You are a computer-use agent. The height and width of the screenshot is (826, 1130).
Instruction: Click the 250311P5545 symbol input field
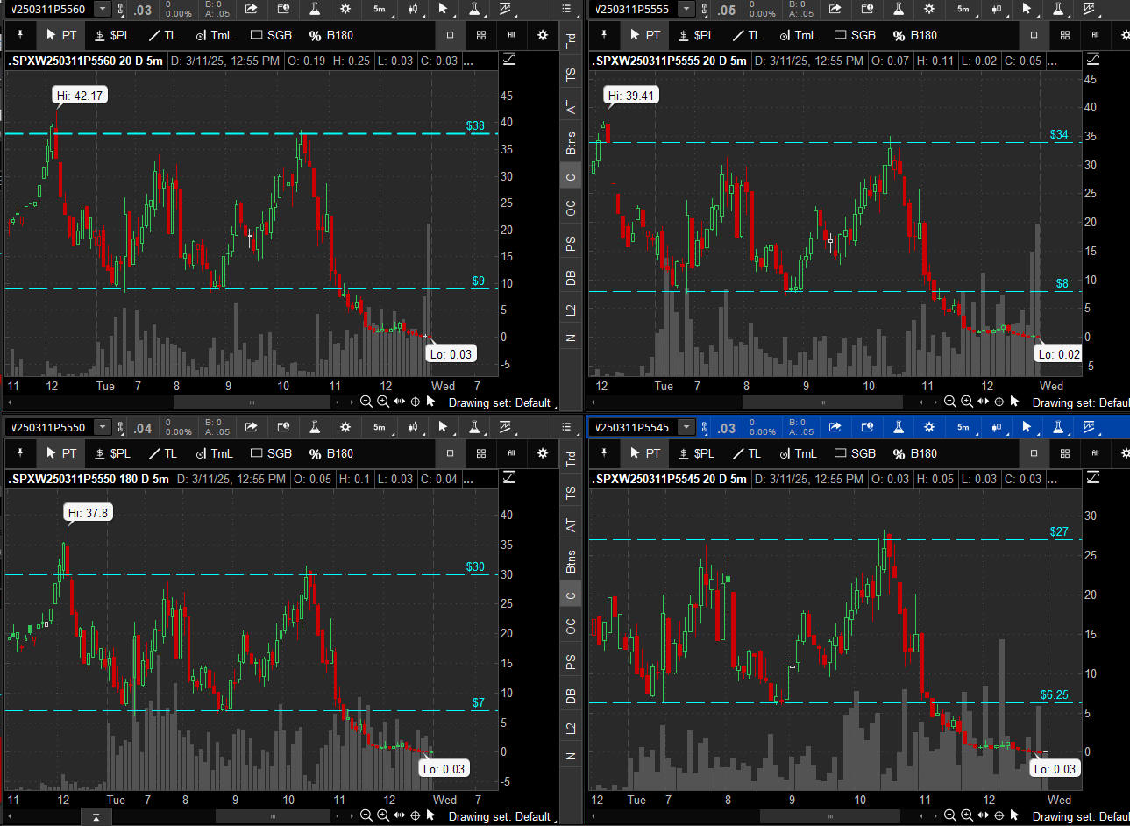click(633, 427)
